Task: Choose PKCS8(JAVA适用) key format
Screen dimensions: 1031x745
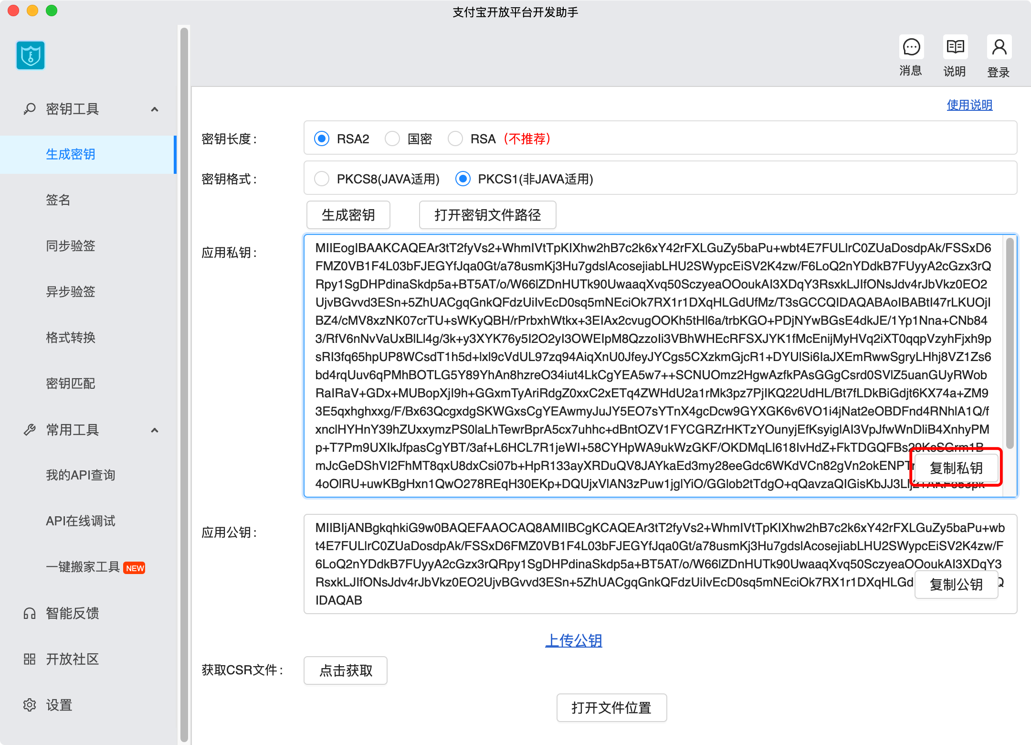Action: 322,179
